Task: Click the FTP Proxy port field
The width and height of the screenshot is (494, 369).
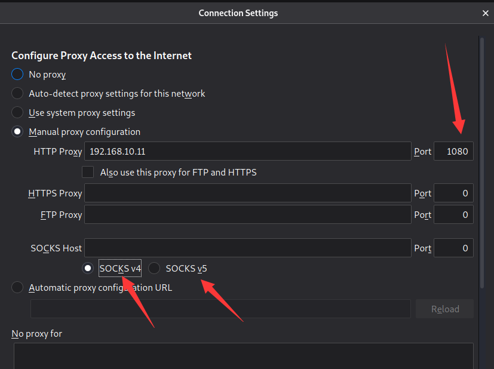Action: tap(453, 215)
